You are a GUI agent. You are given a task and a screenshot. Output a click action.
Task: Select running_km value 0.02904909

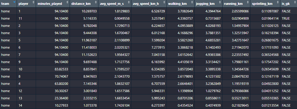click(240, 18)
